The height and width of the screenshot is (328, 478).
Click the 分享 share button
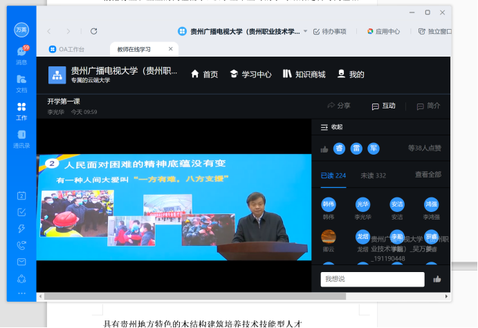(338, 106)
